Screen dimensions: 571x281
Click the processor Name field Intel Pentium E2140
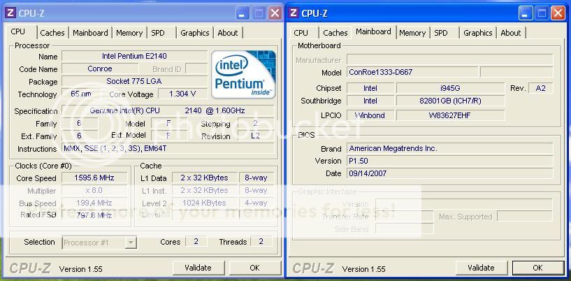click(134, 57)
